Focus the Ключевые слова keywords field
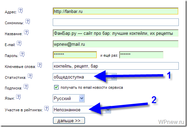This screenshot has height=127, width=187. (116, 66)
